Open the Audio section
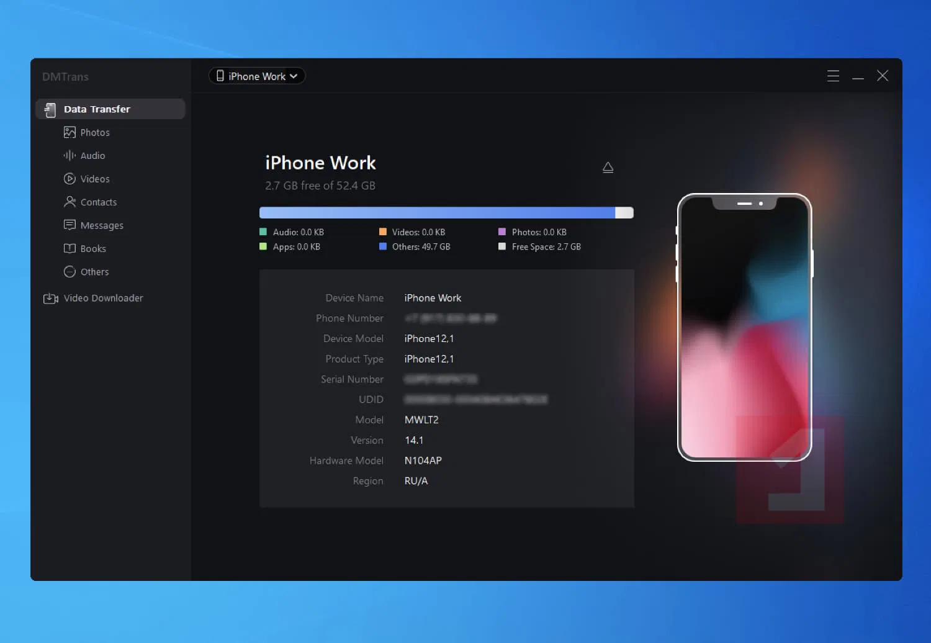This screenshot has height=643, width=931. point(92,155)
